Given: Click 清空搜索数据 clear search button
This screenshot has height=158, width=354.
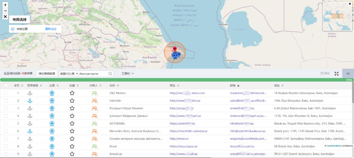Looking at the screenshot, I should pyautogui.click(x=47, y=74).
